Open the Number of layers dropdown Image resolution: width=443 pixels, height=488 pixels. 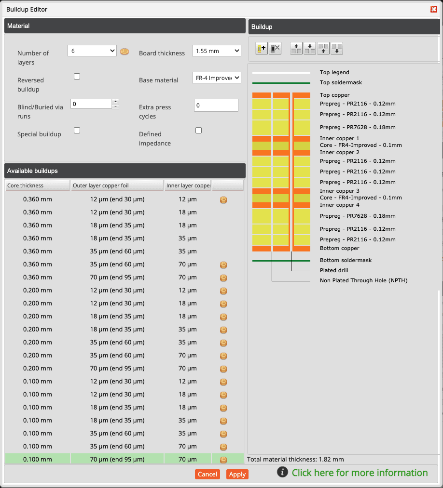tap(92, 51)
